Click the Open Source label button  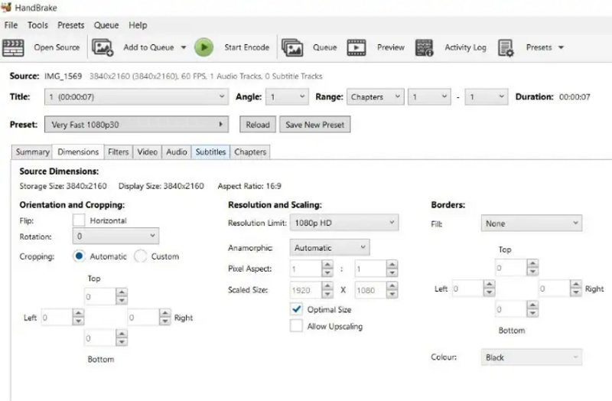(57, 47)
